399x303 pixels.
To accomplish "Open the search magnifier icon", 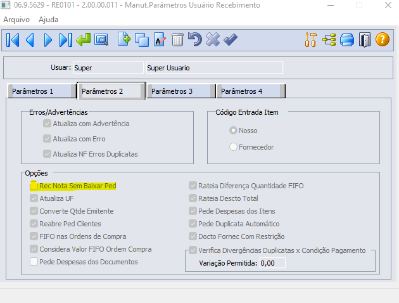I will point(101,40).
